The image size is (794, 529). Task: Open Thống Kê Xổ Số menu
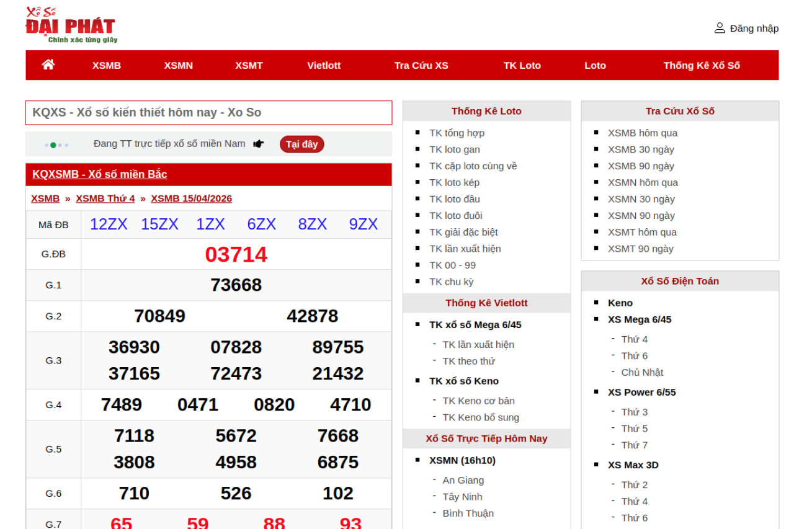[702, 65]
